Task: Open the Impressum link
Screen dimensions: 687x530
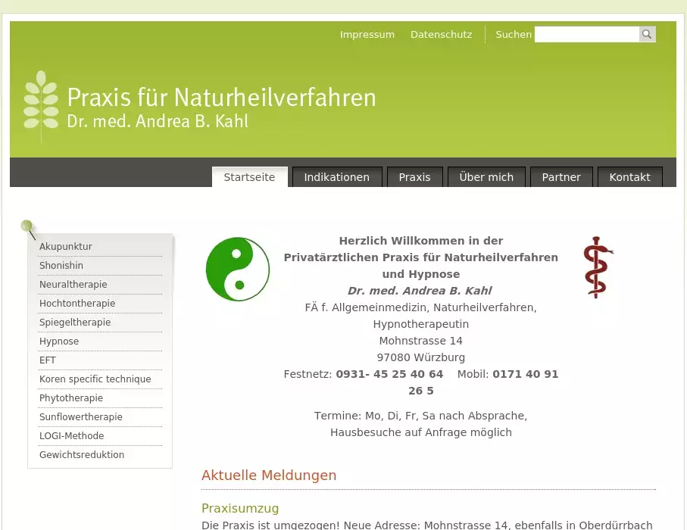Action: pyautogui.click(x=367, y=35)
